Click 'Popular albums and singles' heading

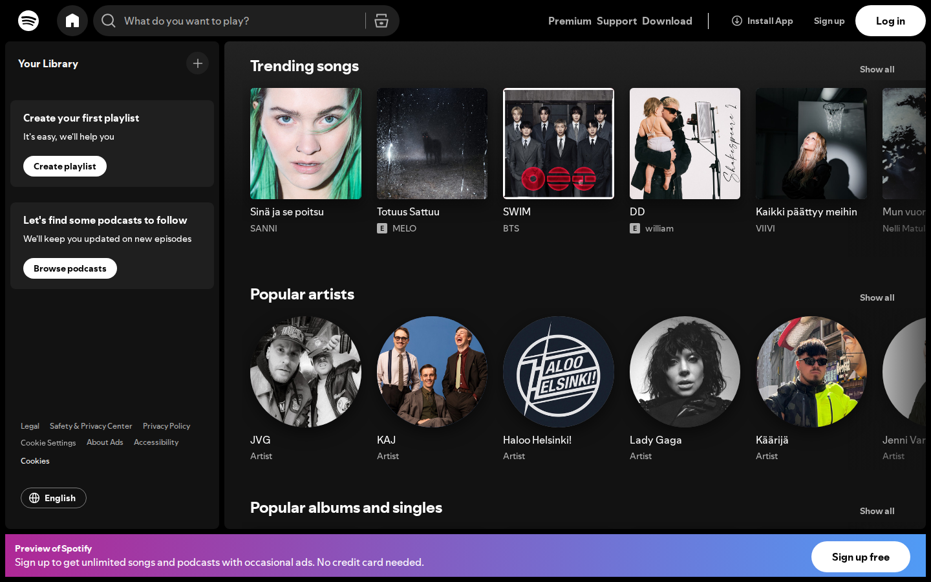346,508
